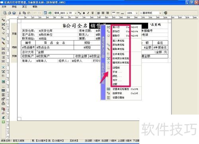
Task: Click the far-right toolbar exit icon
Action: click(165, 13)
